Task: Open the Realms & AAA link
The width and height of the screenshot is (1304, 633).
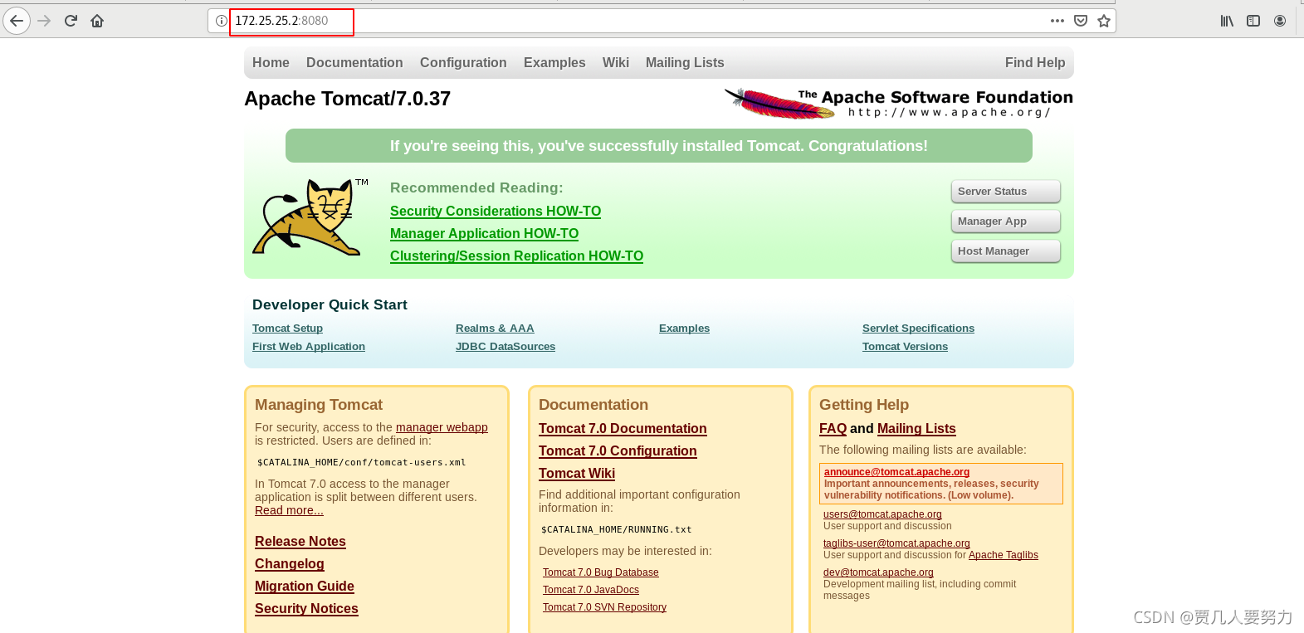Action: pos(495,329)
